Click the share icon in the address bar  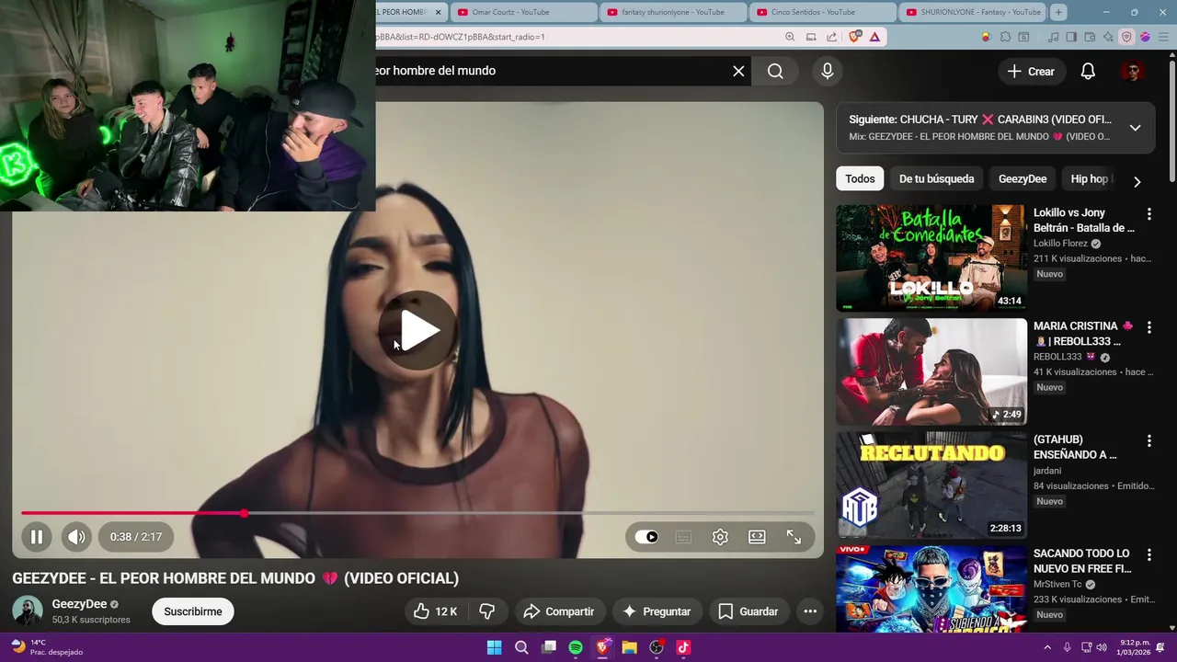(x=832, y=37)
